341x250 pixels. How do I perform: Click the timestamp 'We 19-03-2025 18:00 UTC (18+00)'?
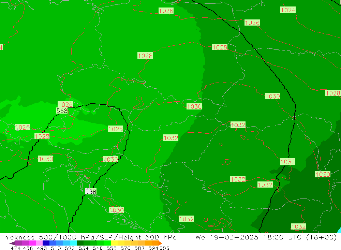pos(266,237)
